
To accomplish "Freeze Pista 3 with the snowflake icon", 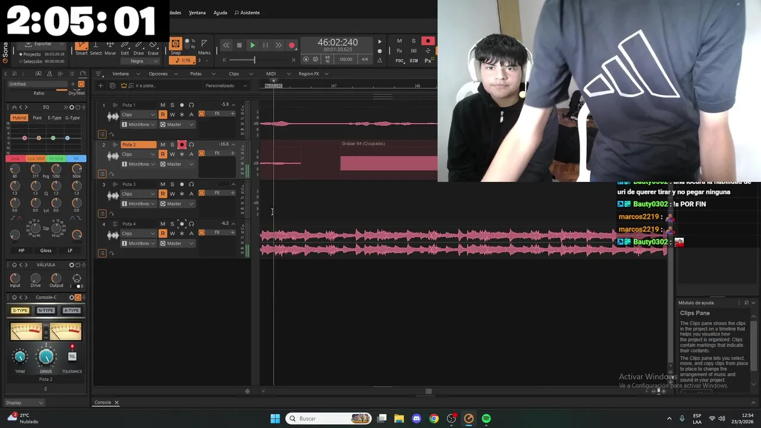I will click(x=182, y=194).
